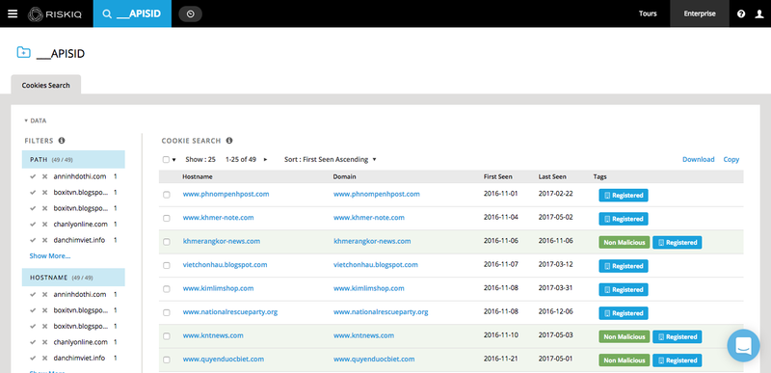Open the search history clock button
This screenshot has width=771, height=373.
click(190, 13)
